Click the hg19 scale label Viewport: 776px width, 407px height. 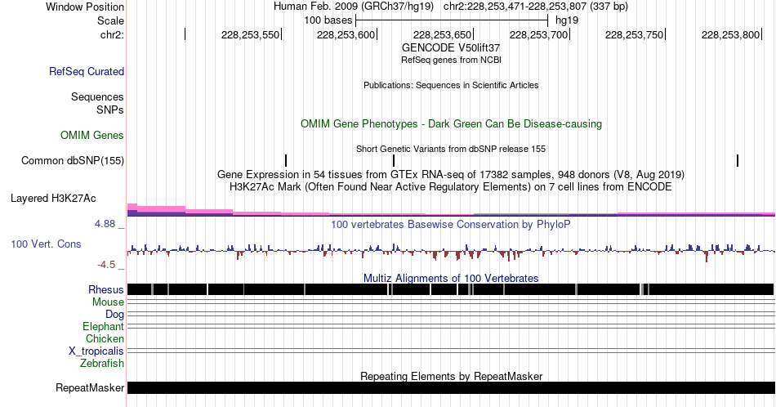[567, 20]
